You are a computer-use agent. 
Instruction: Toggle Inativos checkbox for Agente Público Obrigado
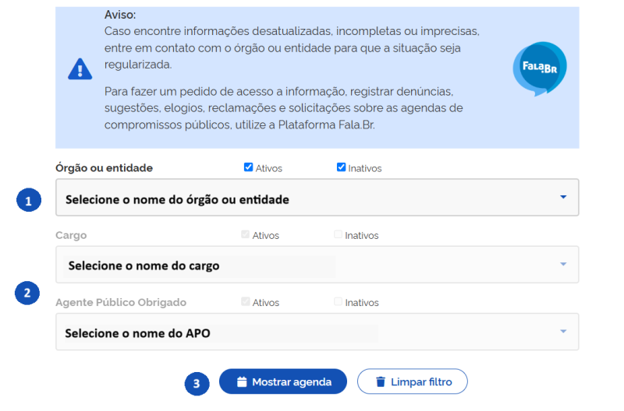[x=339, y=302]
